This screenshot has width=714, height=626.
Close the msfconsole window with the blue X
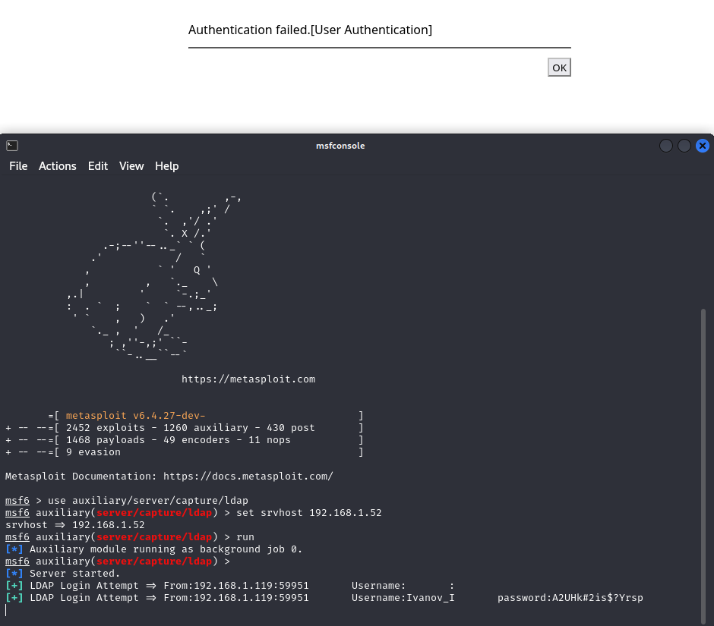click(x=703, y=146)
